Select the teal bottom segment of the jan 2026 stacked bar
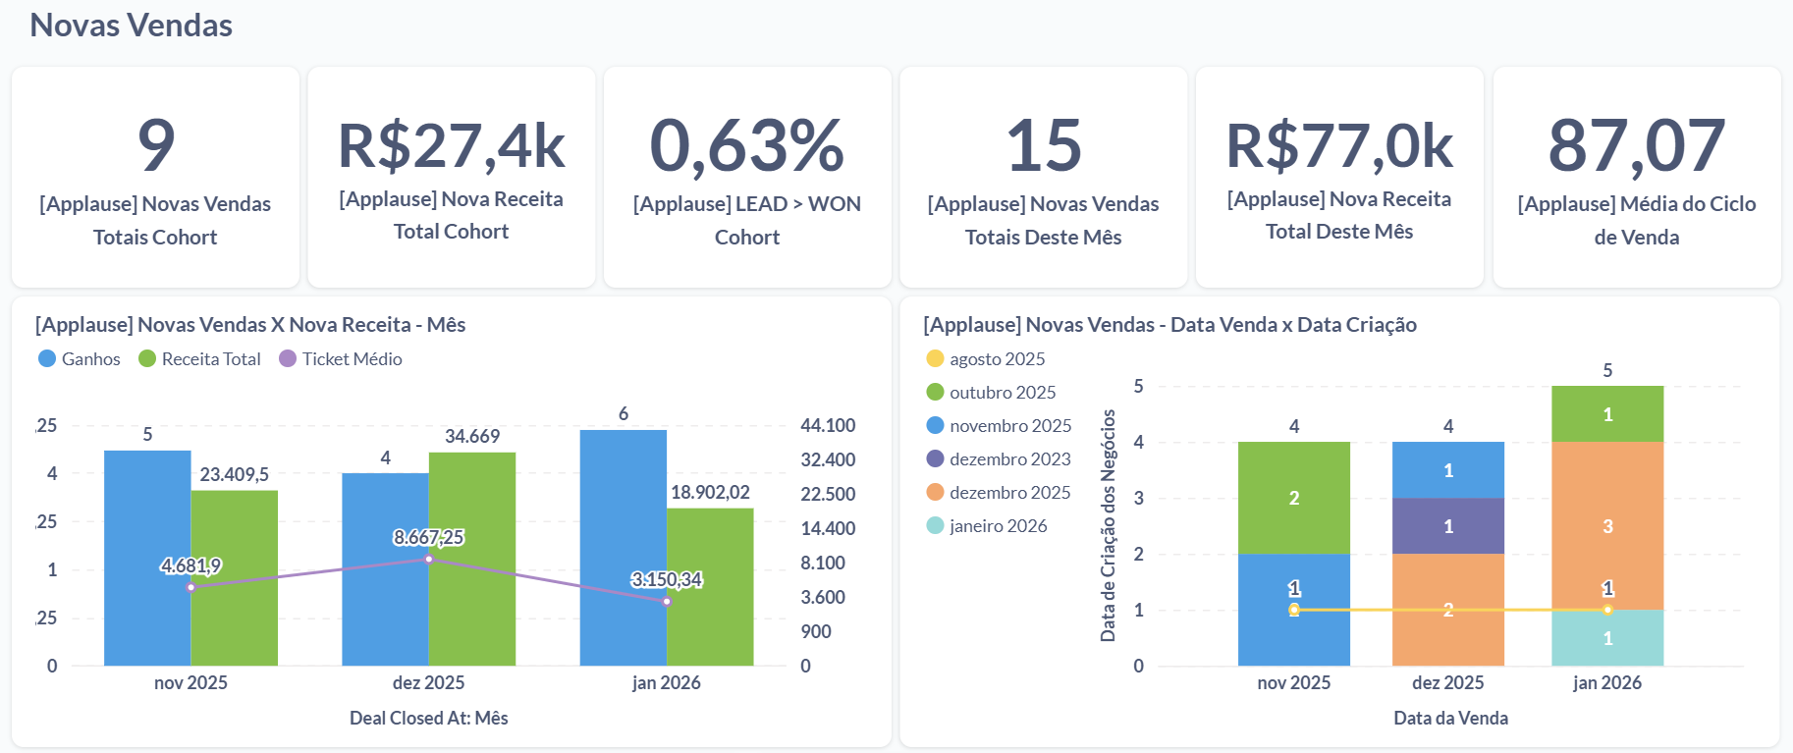The image size is (1793, 753). pos(1607,638)
